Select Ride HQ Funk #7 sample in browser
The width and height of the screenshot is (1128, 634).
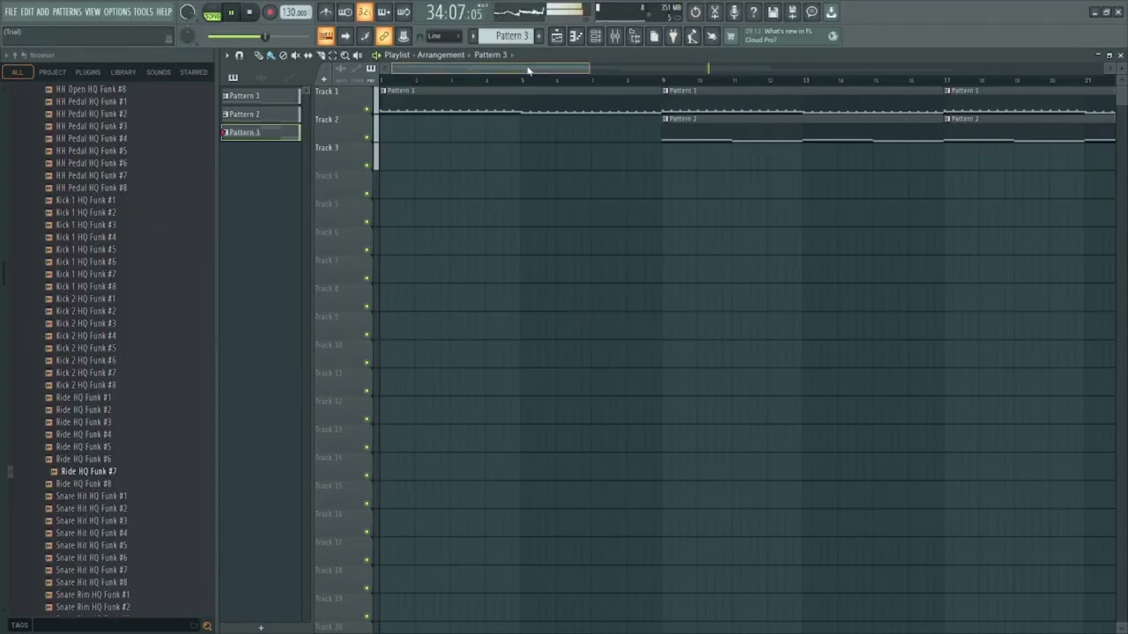click(88, 471)
